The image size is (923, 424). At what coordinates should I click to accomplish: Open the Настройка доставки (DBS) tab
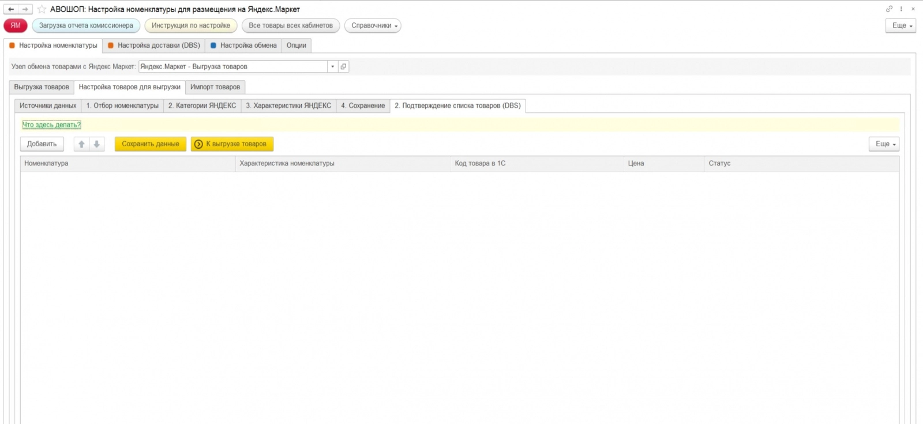click(x=154, y=46)
